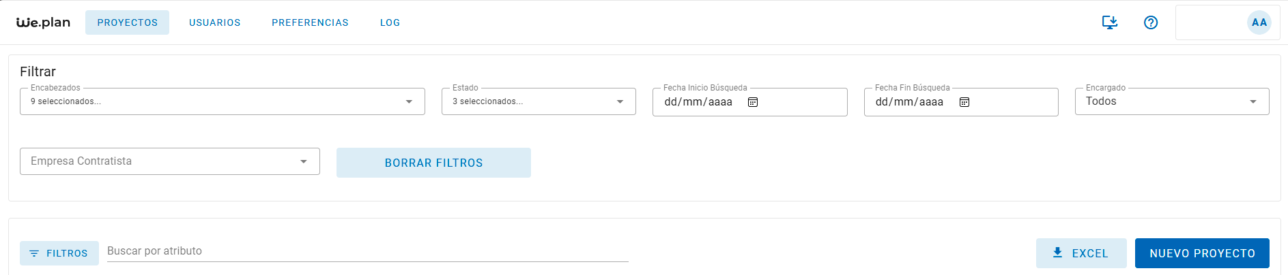Go to the USUARIOS tab
This screenshot has width=1288, height=275.
215,22
